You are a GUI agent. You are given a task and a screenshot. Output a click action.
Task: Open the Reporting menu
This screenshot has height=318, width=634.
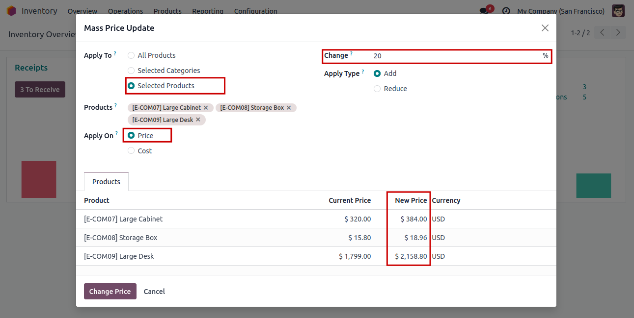208,11
